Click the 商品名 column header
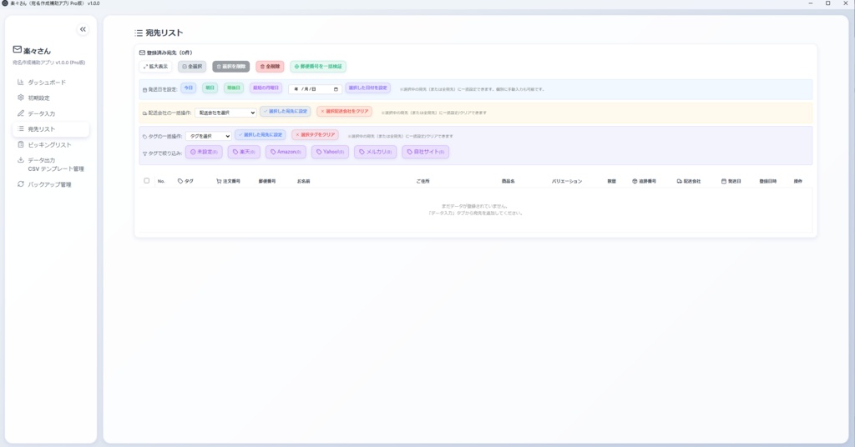The image size is (855, 447). click(508, 181)
